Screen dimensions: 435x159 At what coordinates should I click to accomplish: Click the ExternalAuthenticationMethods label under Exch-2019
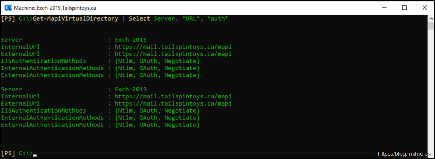click(52, 125)
